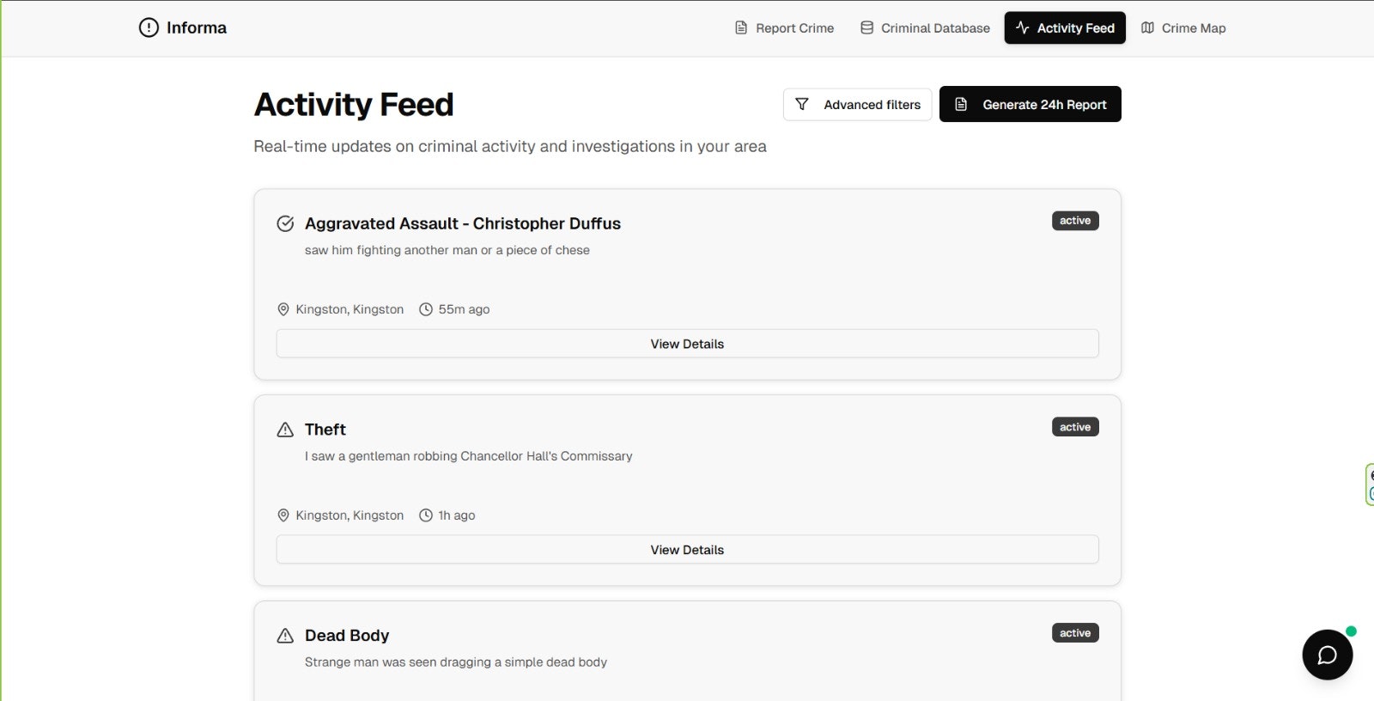Click the active badge on Aggravated Assault
Viewport: 1374px width, 701px height.
point(1075,221)
